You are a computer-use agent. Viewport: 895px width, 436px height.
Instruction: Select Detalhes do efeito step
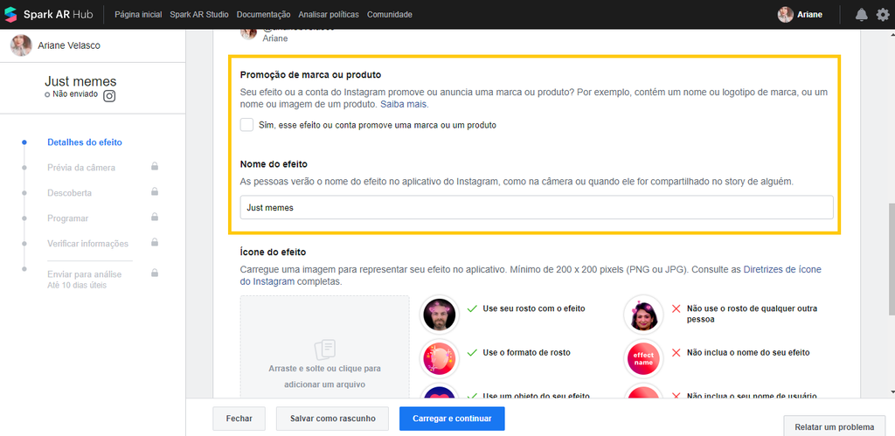coord(85,142)
